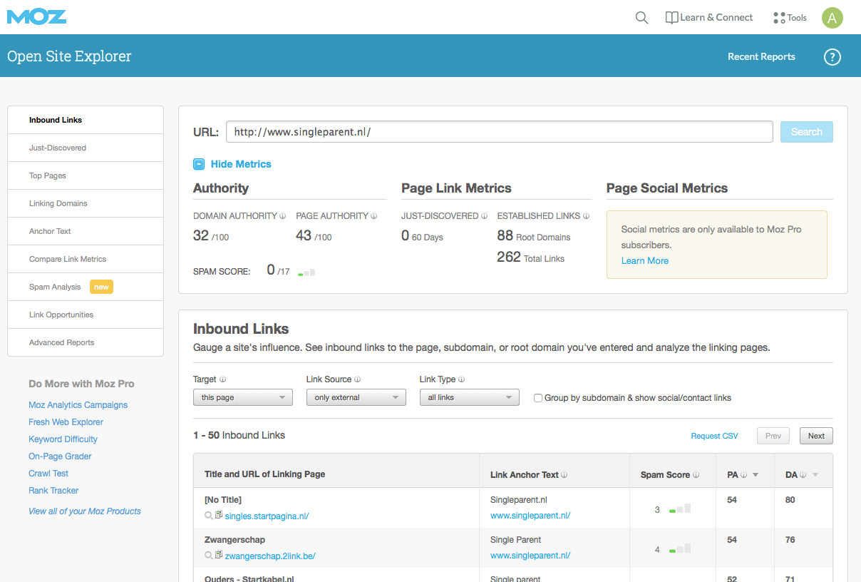The image size is (861, 582).
Task: Open Linking Domains in sidebar
Action: coord(86,203)
